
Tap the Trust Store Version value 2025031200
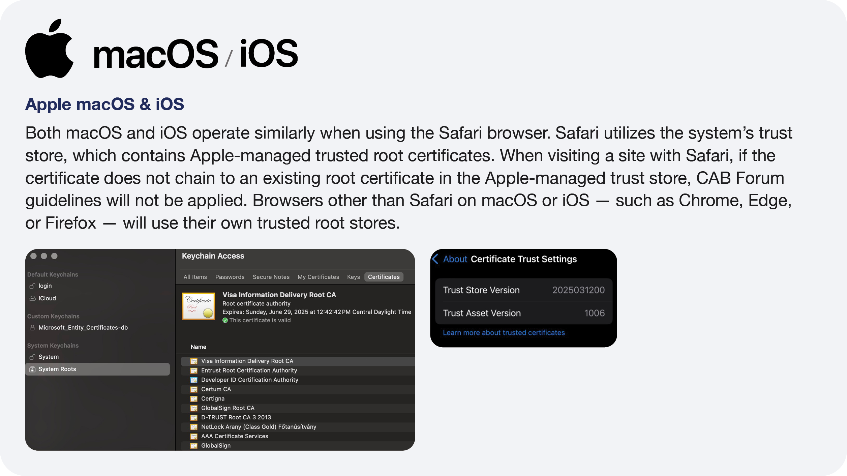578,290
